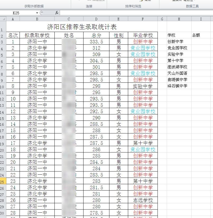Click 竞业园学校 in row 4 column F

(143, 48)
